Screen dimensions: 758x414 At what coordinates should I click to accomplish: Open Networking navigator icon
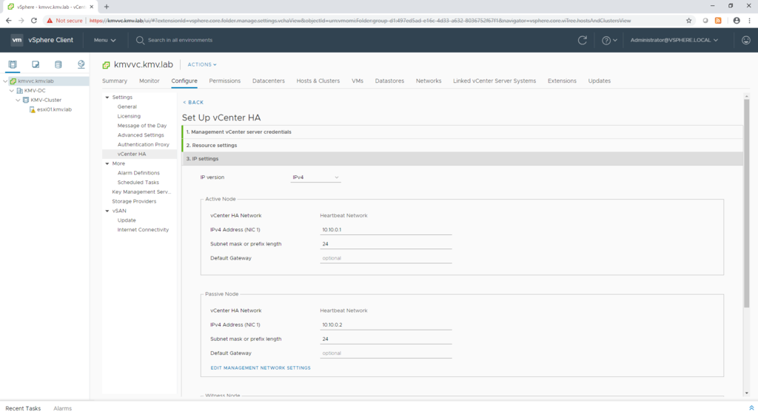pyautogui.click(x=81, y=64)
